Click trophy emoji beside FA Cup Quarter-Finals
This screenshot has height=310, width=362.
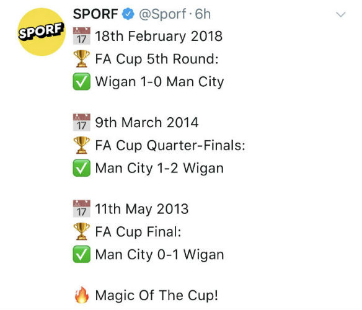coord(81,145)
